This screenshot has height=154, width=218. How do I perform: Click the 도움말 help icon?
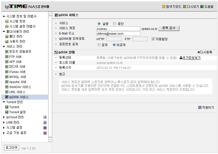click(x=202, y=7)
